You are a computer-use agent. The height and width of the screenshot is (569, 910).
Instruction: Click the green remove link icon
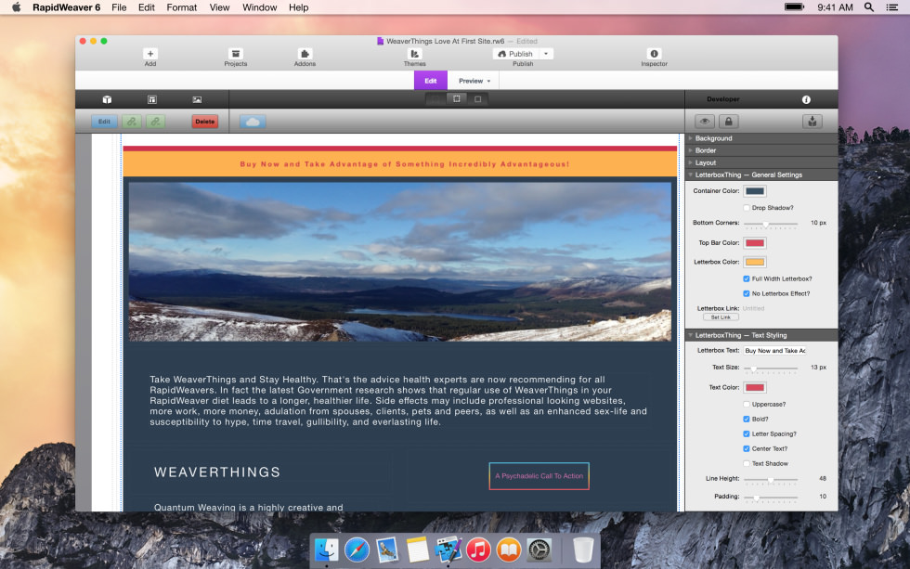click(156, 122)
